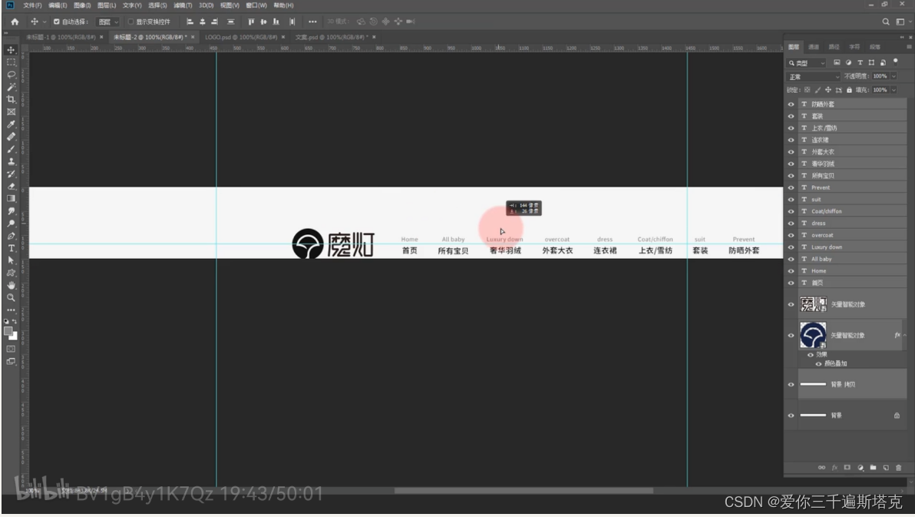Hide the Prevent text layer
This screenshot has height=517, width=915.
[x=791, y=187]
